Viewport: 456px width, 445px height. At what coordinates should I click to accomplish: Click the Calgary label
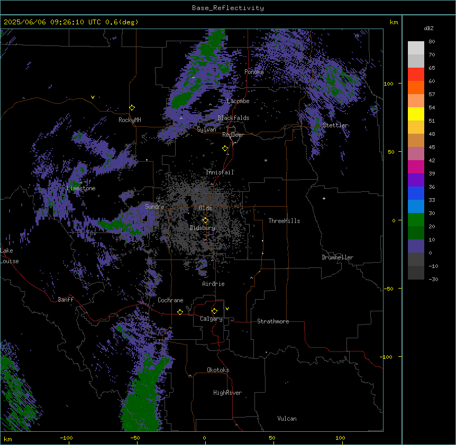pos(211,319)
